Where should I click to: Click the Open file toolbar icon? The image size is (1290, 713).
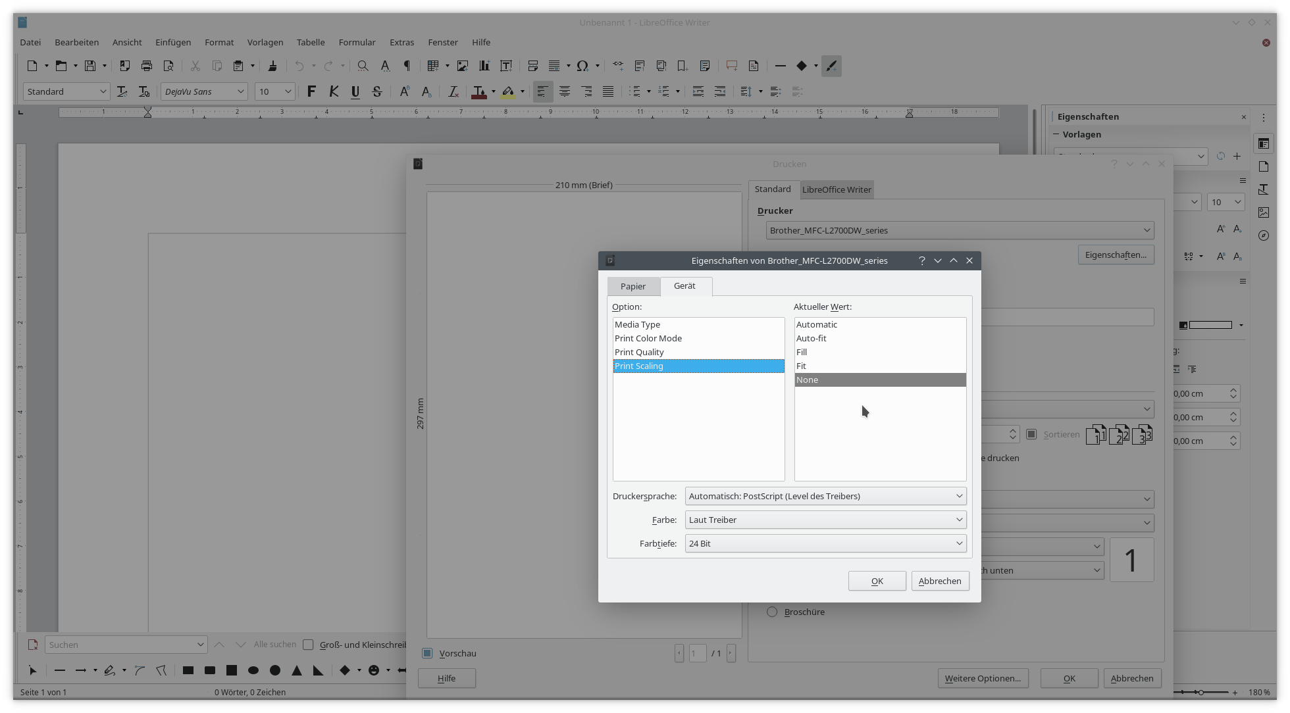click(x=61, y=66)
